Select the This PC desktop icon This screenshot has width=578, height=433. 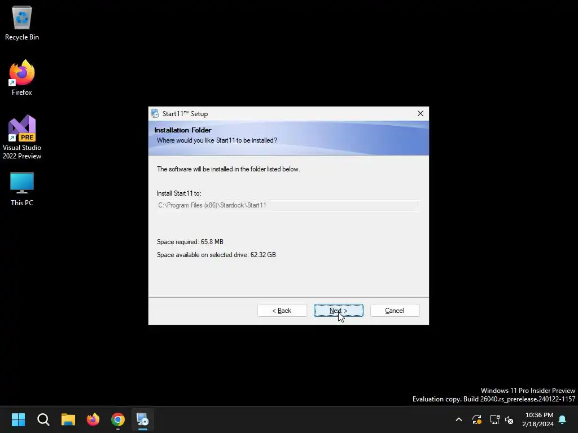click(x=22, y=189)
